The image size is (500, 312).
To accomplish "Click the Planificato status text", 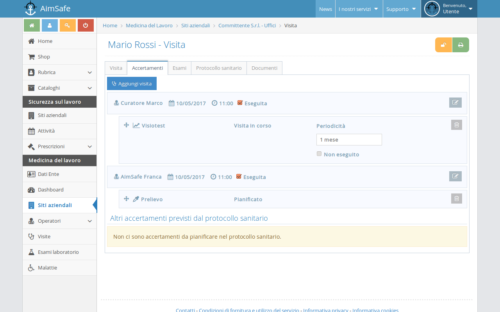I will [x=248, y=199].
